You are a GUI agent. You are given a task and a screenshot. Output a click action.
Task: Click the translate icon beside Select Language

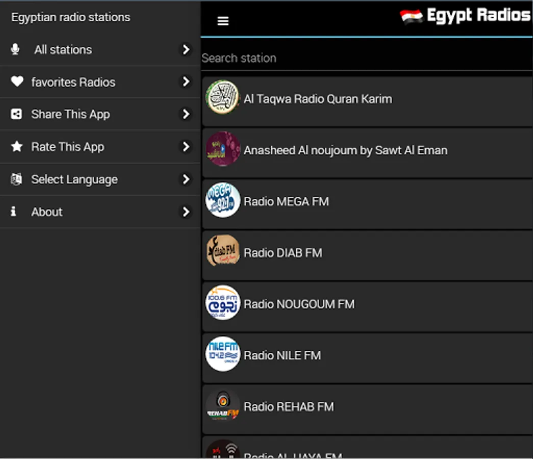[x=16, y=179]
